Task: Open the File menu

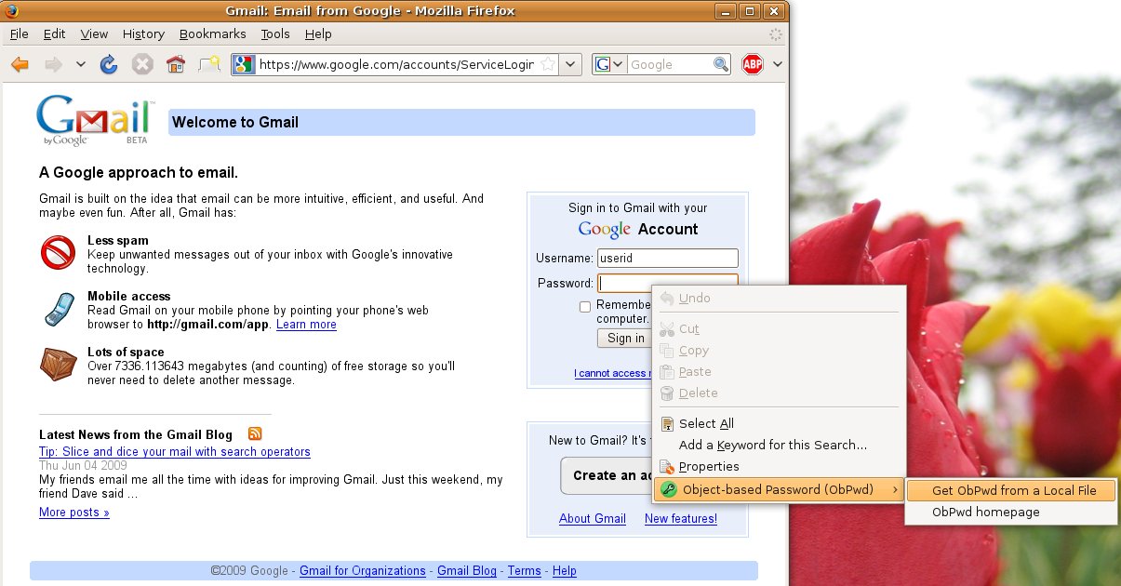Action: 19,33
